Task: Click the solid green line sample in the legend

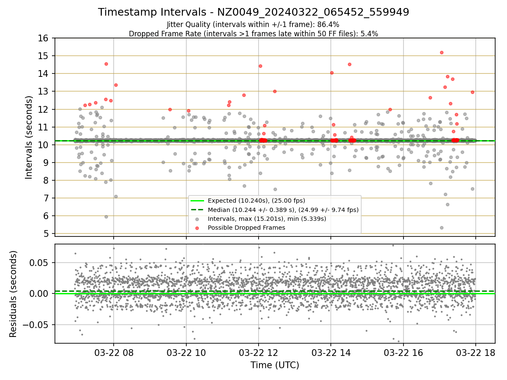Action: coord(197,201)
